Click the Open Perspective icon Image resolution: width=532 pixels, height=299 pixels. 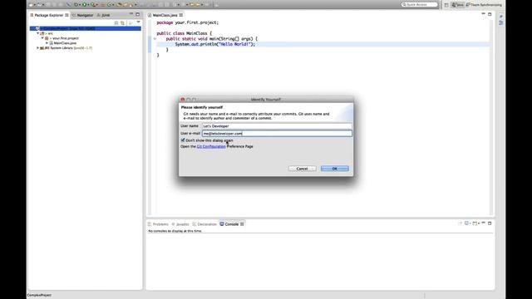[x=446, y=5]
